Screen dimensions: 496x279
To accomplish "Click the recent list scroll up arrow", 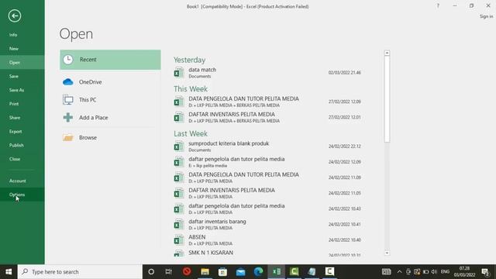I will (x=387, y=53).
